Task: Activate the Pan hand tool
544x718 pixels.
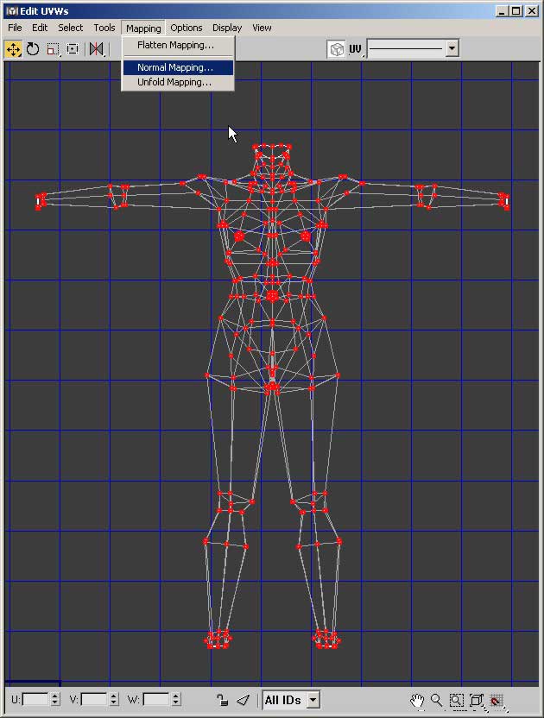Action: [417, 700]
